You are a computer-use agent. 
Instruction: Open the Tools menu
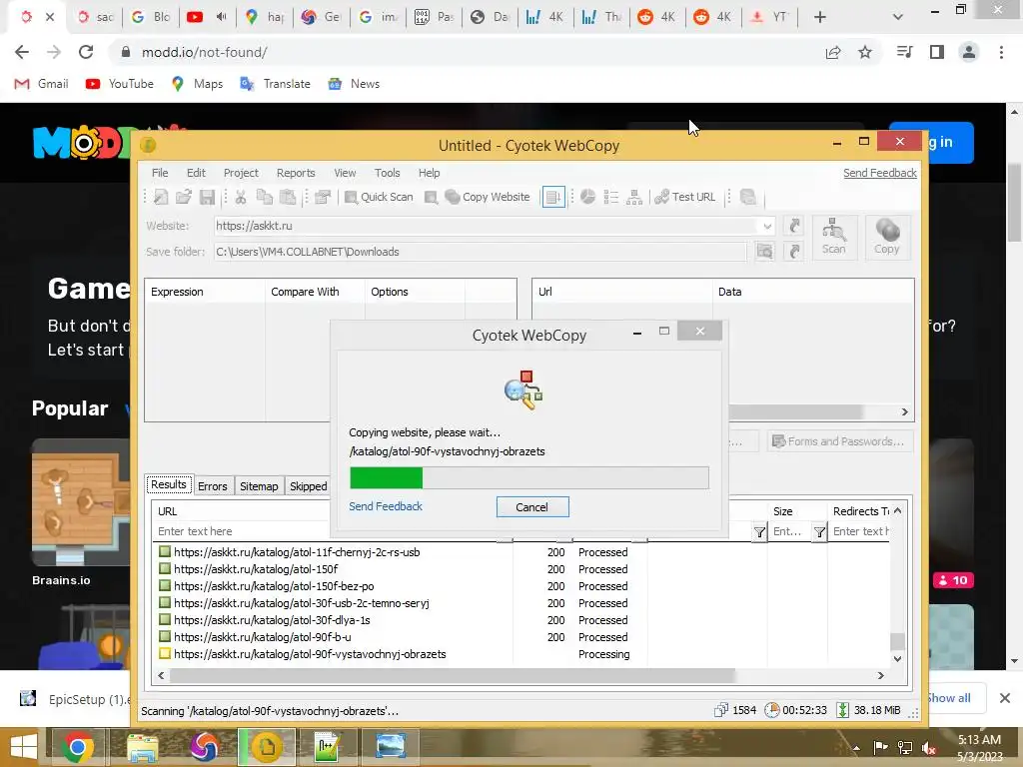pos(387,173)
